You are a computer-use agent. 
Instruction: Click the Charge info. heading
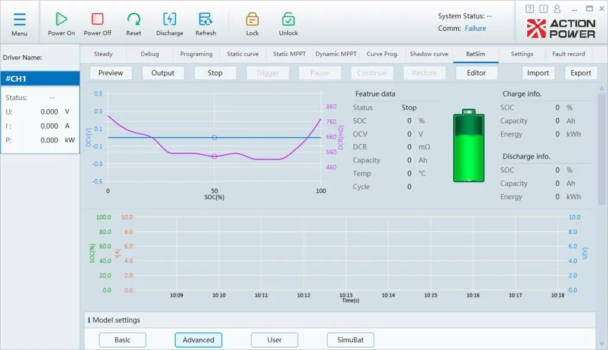pos(522,94)
